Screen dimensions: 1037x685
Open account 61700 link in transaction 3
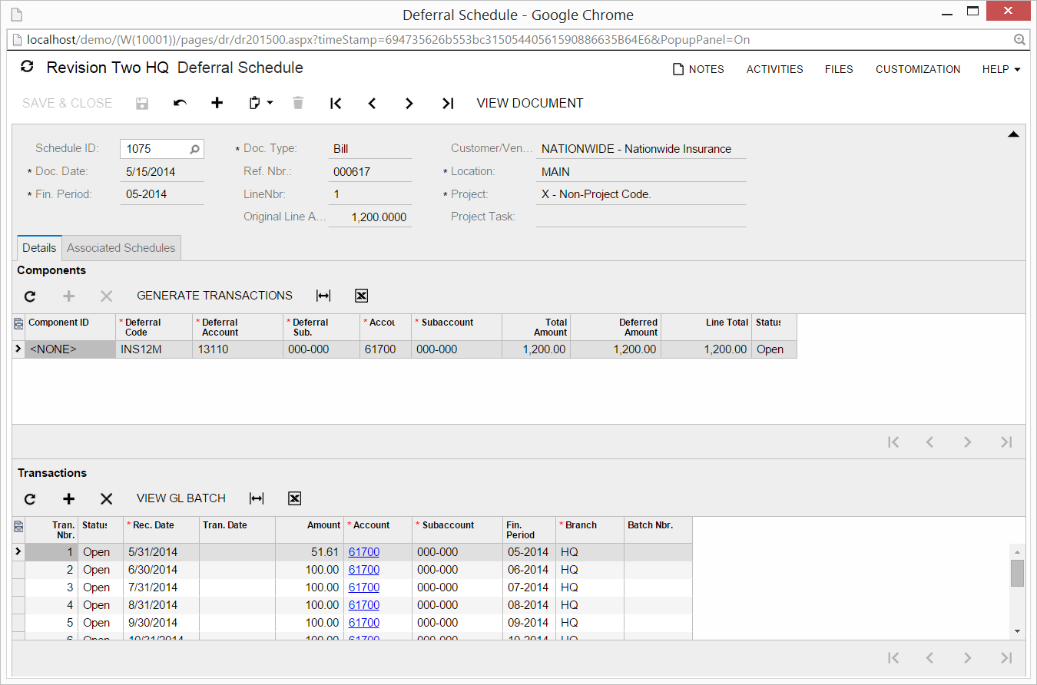point(364,587)
